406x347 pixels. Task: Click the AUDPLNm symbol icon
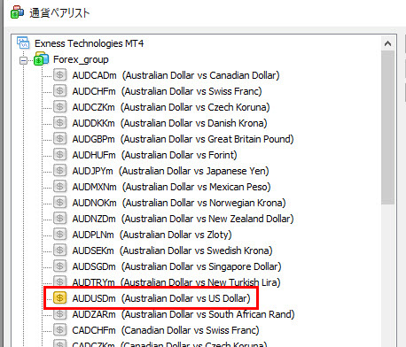tap(59, 235)
